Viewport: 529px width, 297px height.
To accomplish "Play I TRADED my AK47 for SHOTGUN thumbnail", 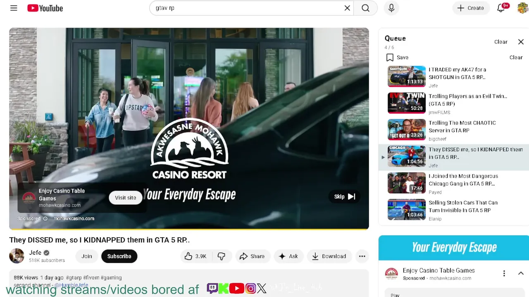I will click(x=407, y=76).
